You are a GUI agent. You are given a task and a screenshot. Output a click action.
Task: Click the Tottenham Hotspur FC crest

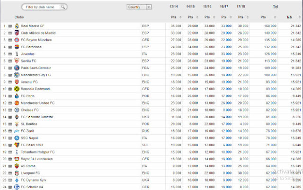pos(17,152)
